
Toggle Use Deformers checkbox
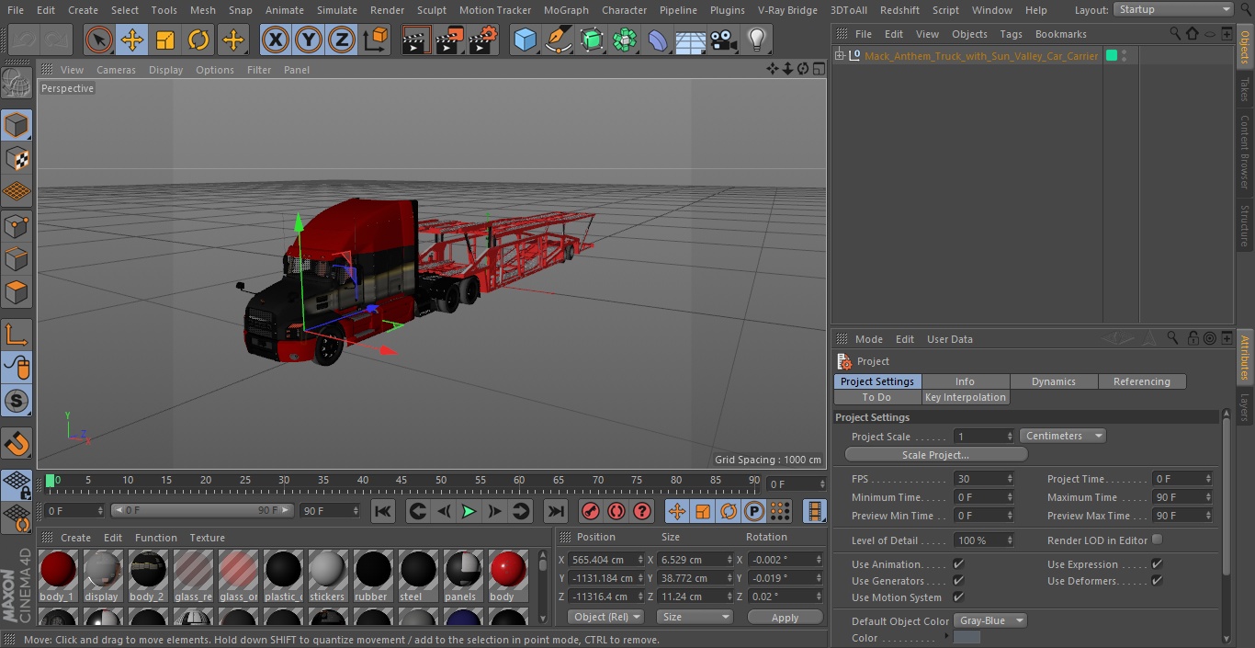coord(1157,580)
